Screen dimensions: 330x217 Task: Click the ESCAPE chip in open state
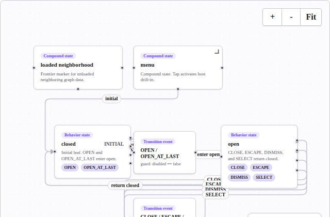261,167
